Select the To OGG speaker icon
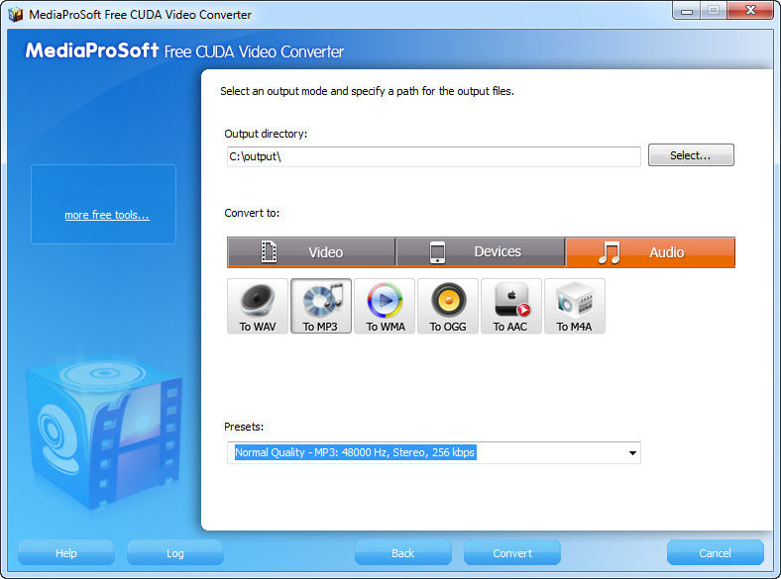The height and width of the screenshot is (579, 781). pyautogui.click(x=448, y=306)
